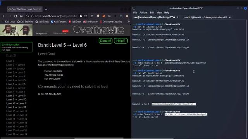Open the terminal File menu
Viewport: 248px width, 139px height.
tap(135, 13)
